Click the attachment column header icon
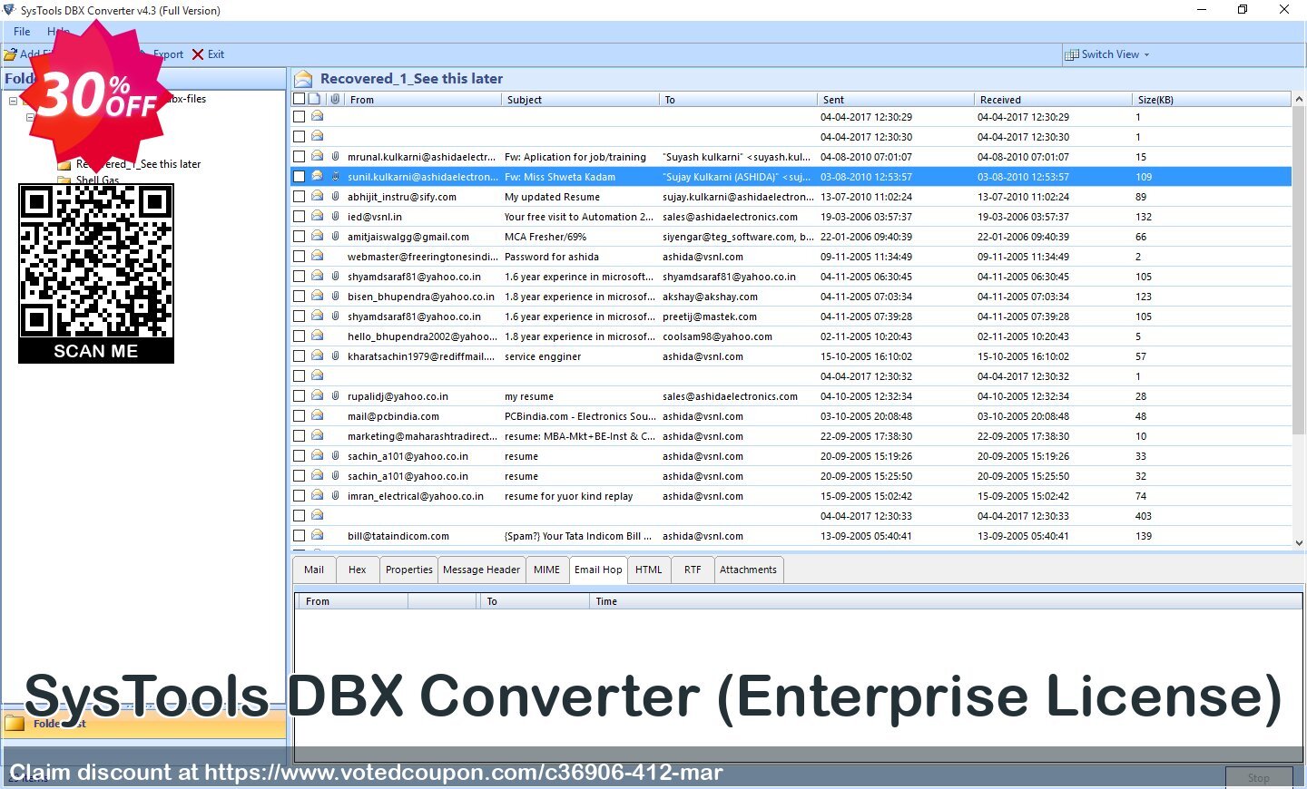1307x789 pixels. [335, 99]
